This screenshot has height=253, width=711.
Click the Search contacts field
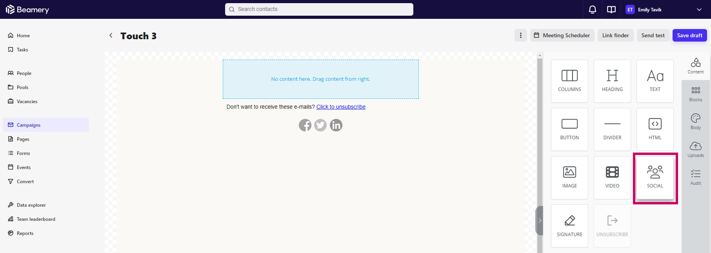point(319,9)
